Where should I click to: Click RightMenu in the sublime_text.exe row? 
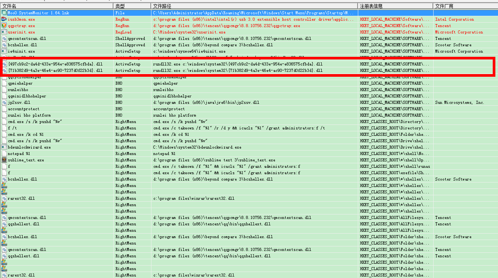[x=126, y=160]
